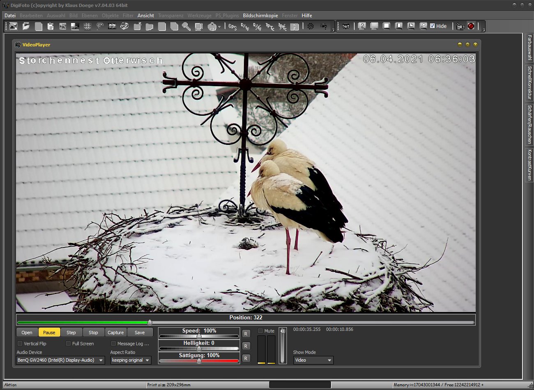The image size is (534, 390).
Task: Click the paste clipboard toolbar icon
Action: click(51, 26)
